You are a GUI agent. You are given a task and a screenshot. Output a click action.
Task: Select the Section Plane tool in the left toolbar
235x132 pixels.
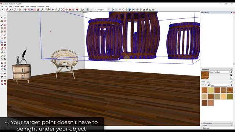click(x=5, y=77)
